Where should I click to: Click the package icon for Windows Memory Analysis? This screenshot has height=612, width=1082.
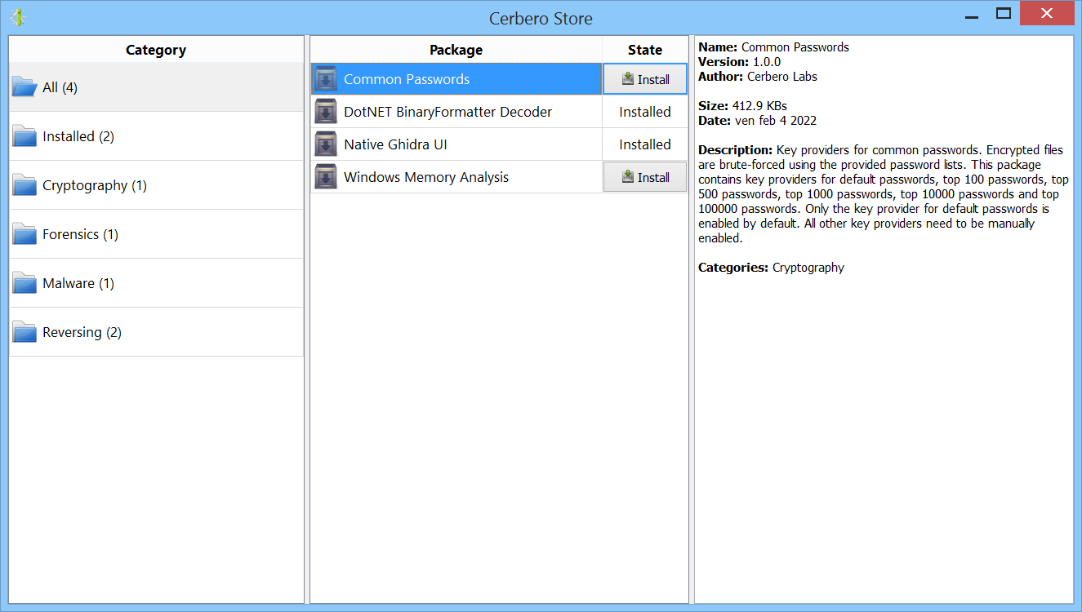[x=326, y=177]
